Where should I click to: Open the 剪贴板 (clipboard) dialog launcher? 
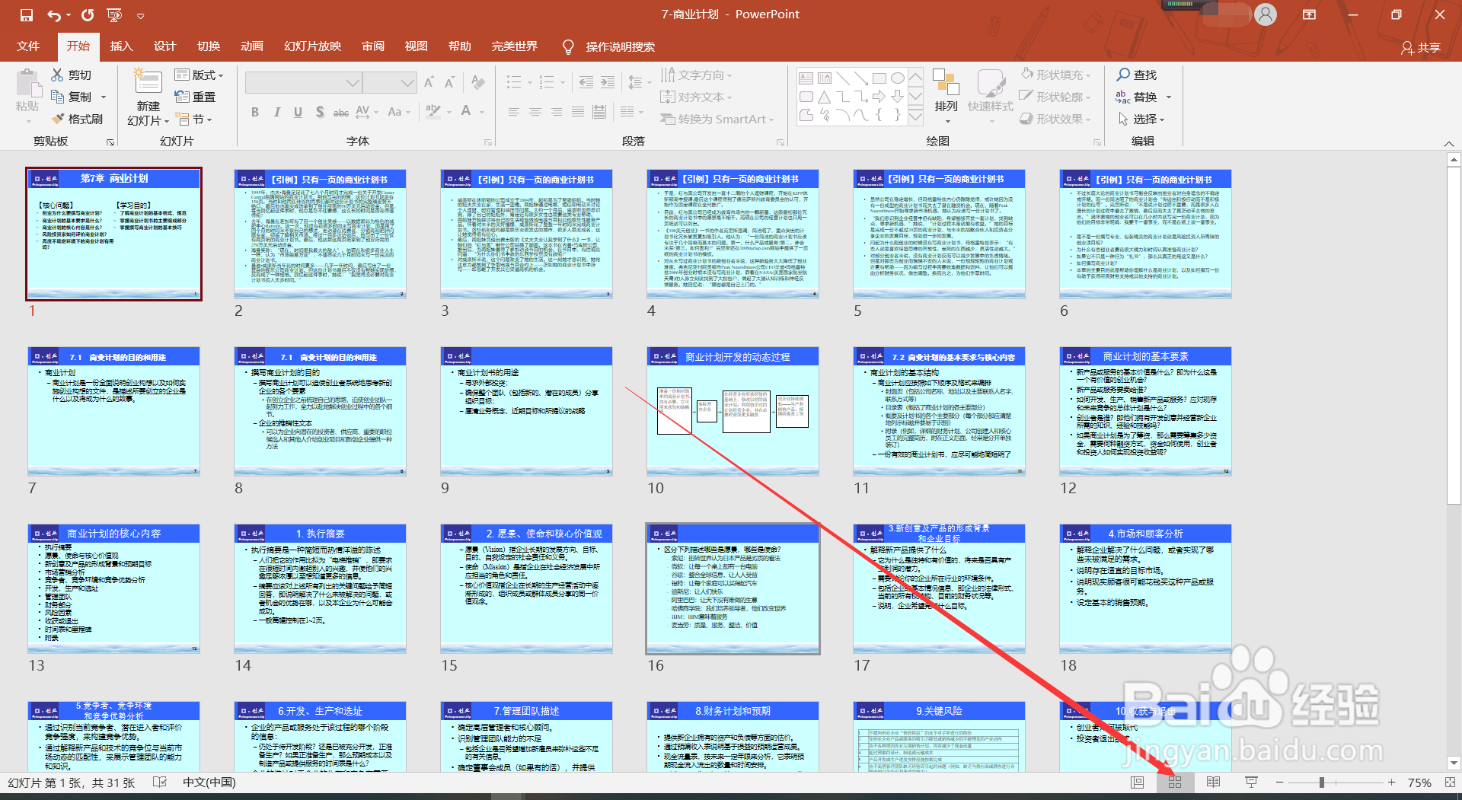pos(110,142)
